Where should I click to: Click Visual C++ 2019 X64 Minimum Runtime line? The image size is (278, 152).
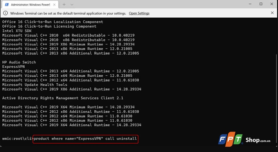[x=68, y=107]
